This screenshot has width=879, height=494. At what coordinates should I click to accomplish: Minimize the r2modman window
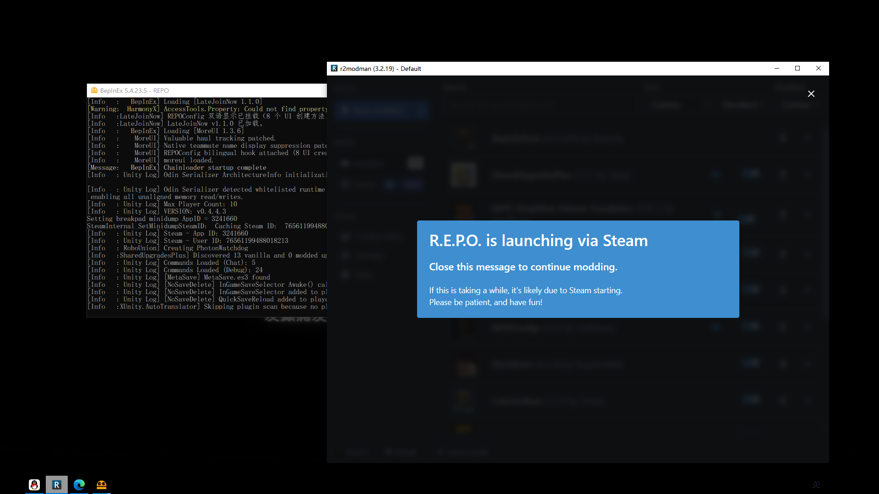click(x=777, y=69)
